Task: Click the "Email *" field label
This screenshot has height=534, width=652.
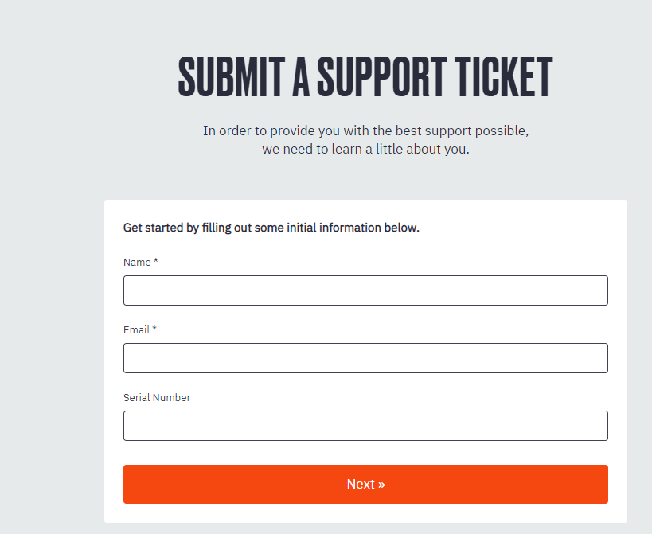Action: click(140, 330)
